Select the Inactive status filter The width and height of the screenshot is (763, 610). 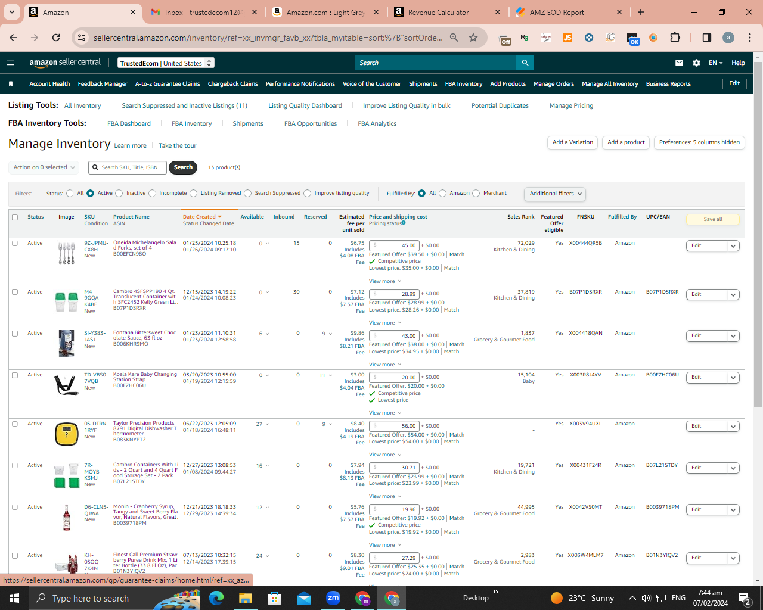[x=119, y=193]
